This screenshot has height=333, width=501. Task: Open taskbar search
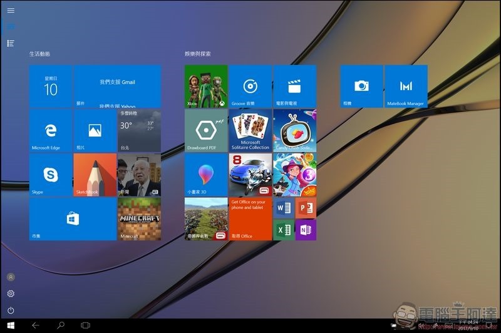point(60,325)
